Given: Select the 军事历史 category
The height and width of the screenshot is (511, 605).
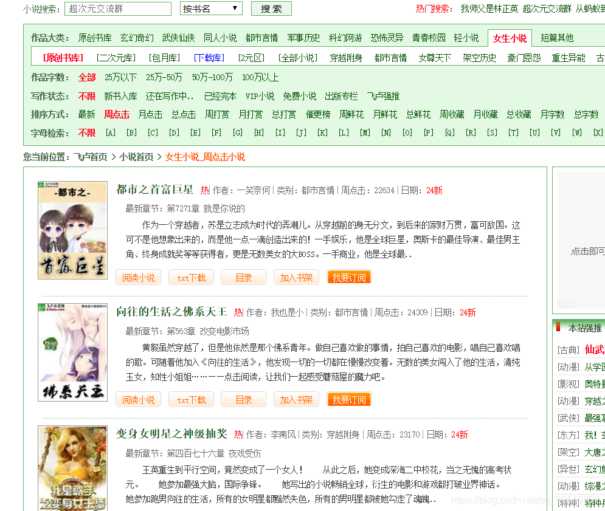Looking at the screenshot, I should click(x=303, y=38).
